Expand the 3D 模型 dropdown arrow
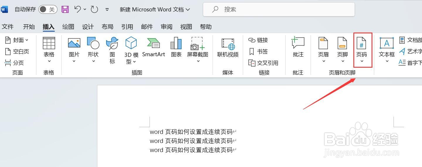 (x=134, y=62)
